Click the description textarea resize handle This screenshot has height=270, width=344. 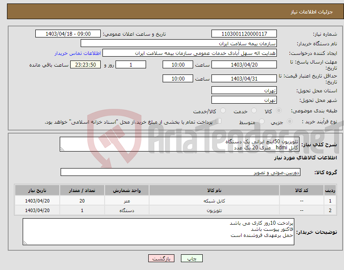[62, 149]
